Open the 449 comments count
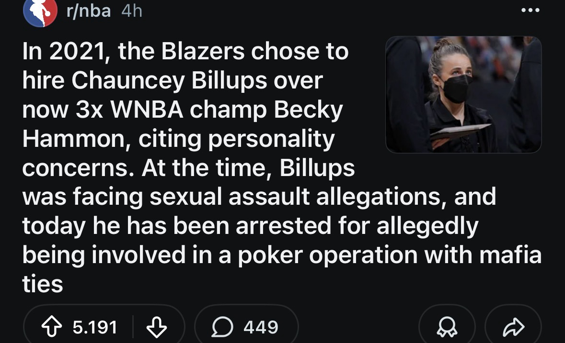This screenshot has height=343, width=565. [260, 327]
